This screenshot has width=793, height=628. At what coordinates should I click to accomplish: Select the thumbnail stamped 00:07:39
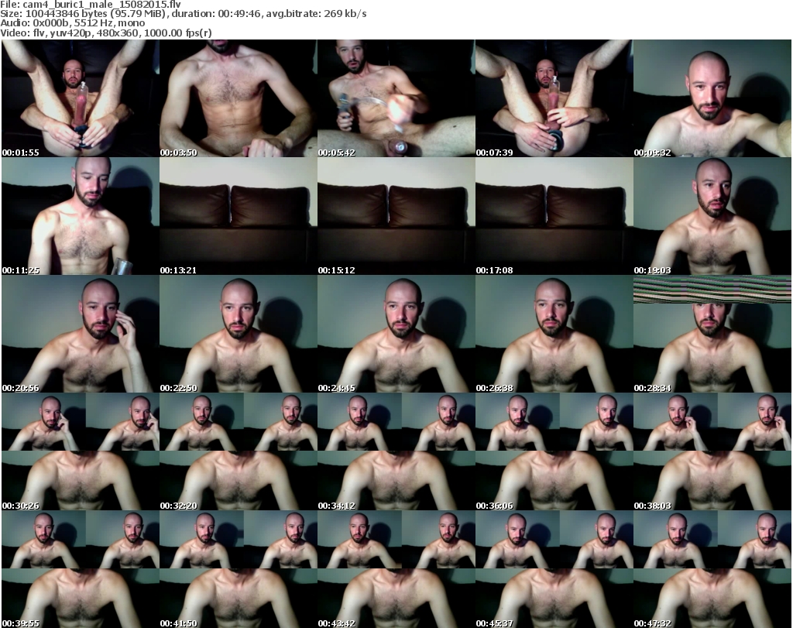point(554,98)
